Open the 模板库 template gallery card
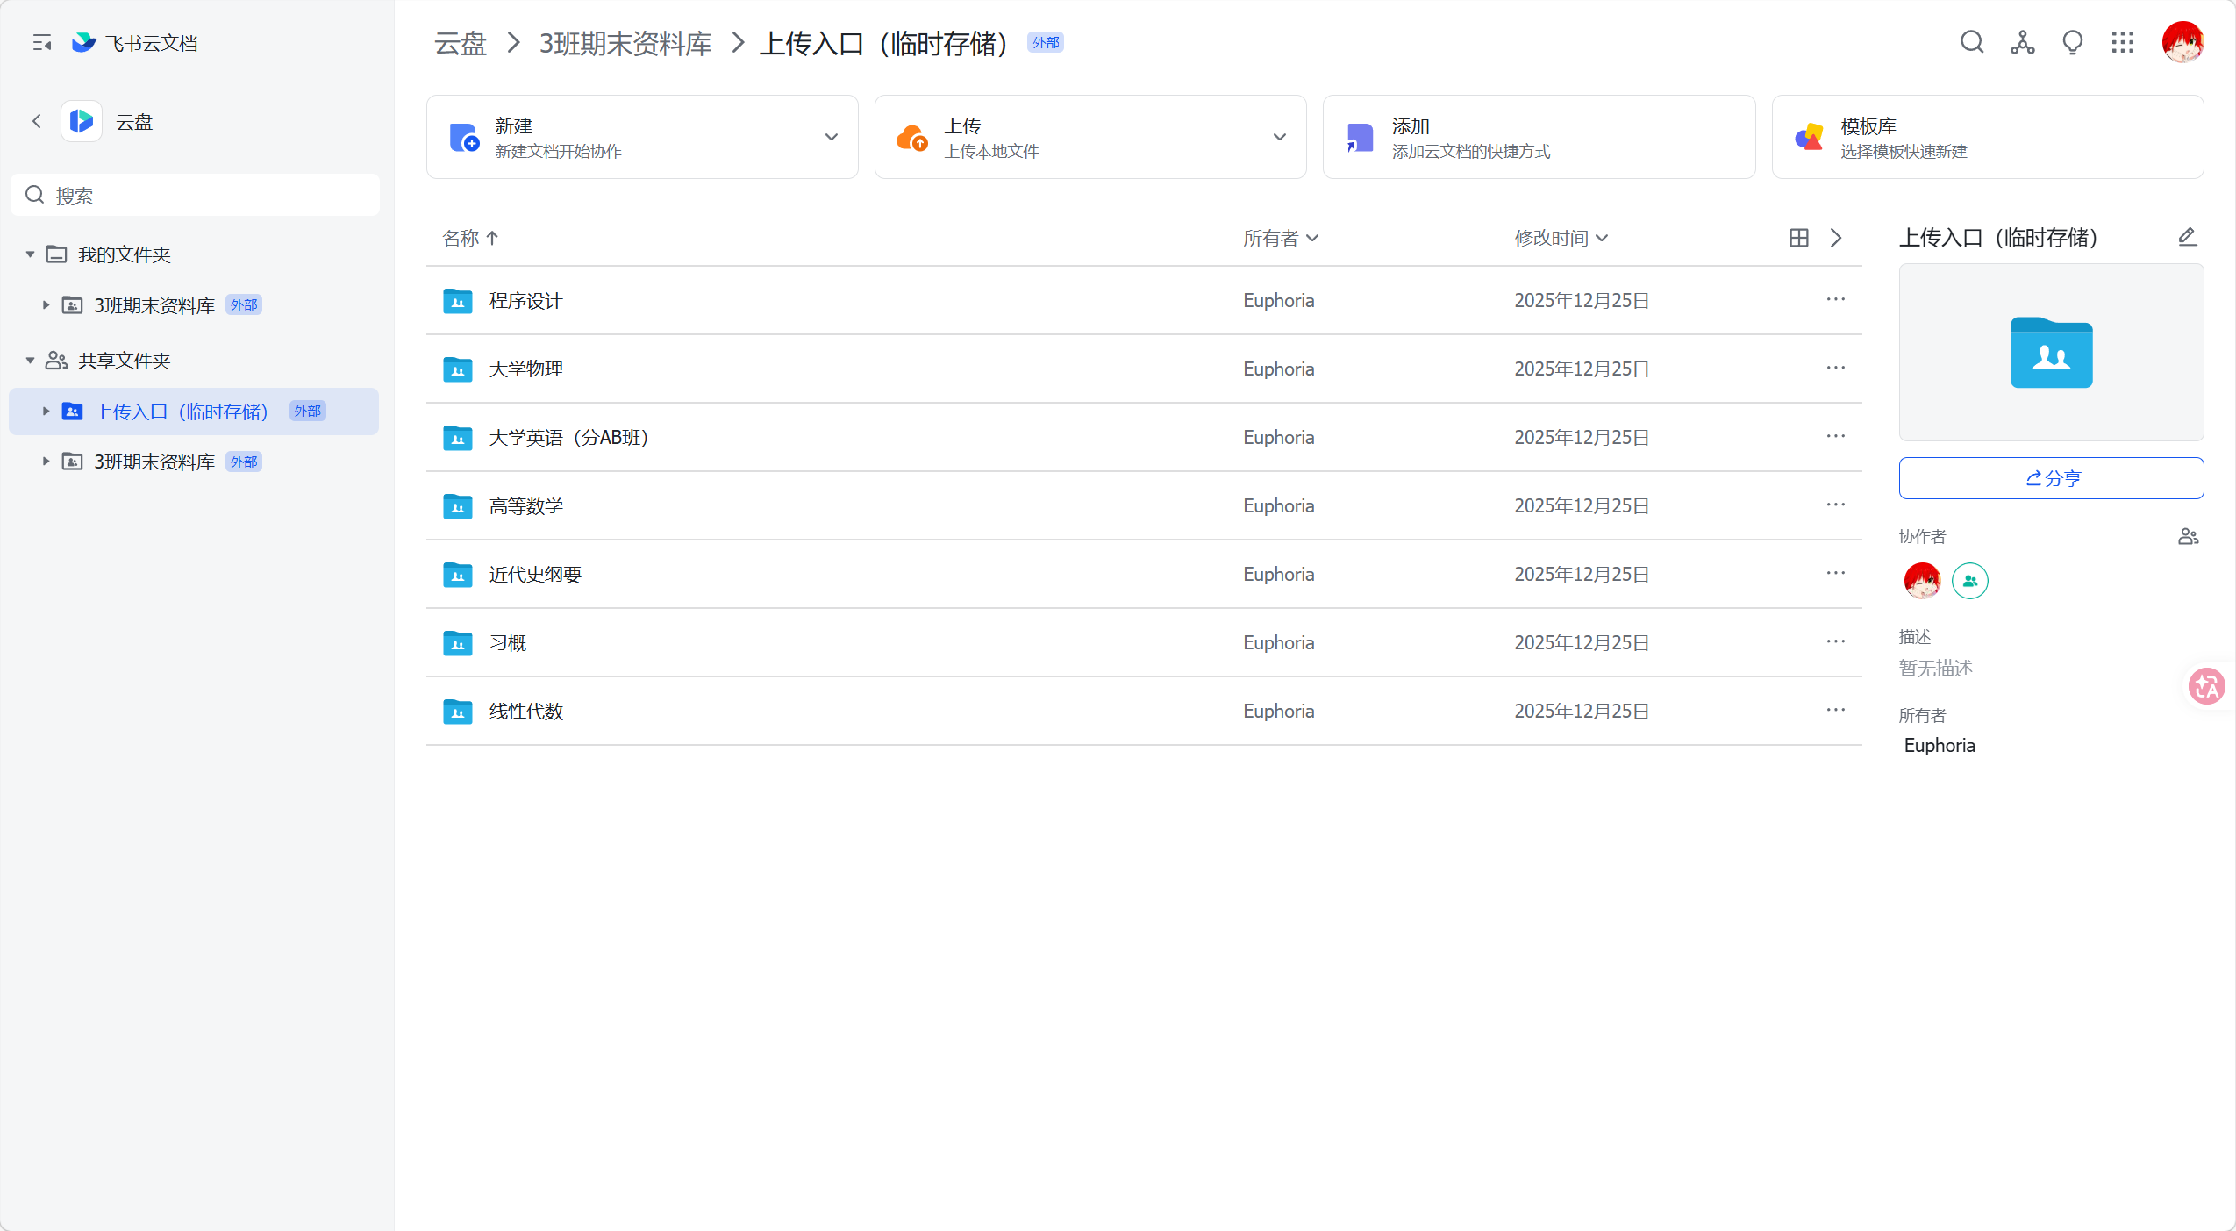The width and height of the screenshot is (2236, 1231). click(1987, 137)
